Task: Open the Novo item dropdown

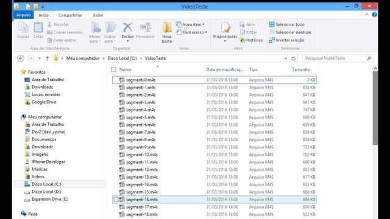Action: (190, 24)
